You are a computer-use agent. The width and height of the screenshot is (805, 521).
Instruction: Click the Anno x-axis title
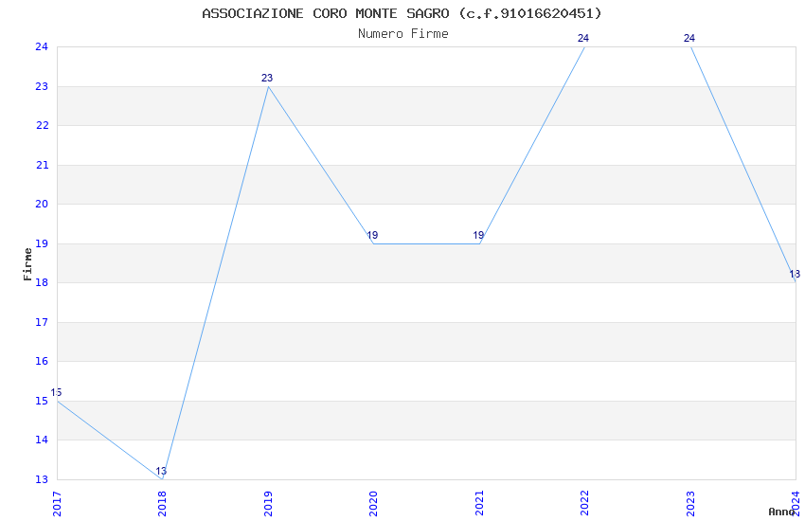click(781, 512)
